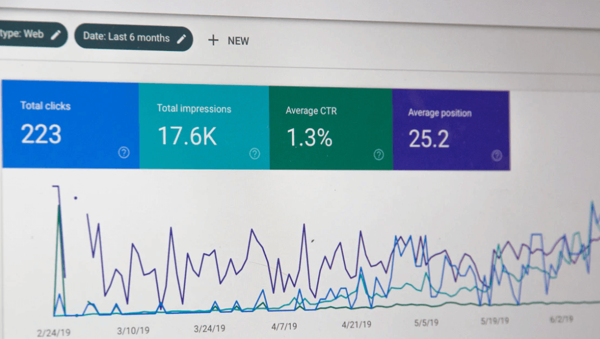Click the NEW button to add a filter

(229, 40)
